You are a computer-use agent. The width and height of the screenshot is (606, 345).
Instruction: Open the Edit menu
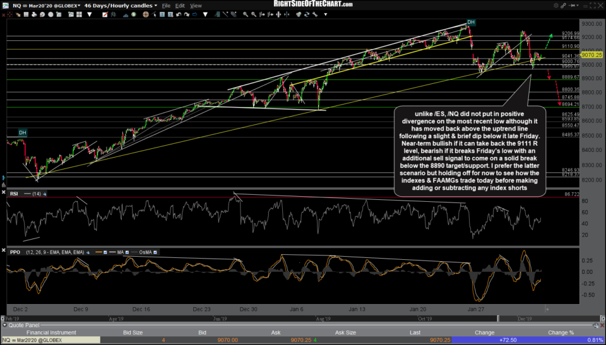tap(180, 6)
